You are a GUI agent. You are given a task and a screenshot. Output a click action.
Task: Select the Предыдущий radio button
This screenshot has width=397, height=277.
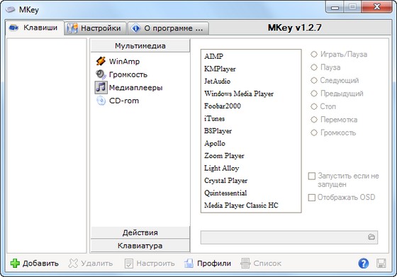[x=314, y=94]
